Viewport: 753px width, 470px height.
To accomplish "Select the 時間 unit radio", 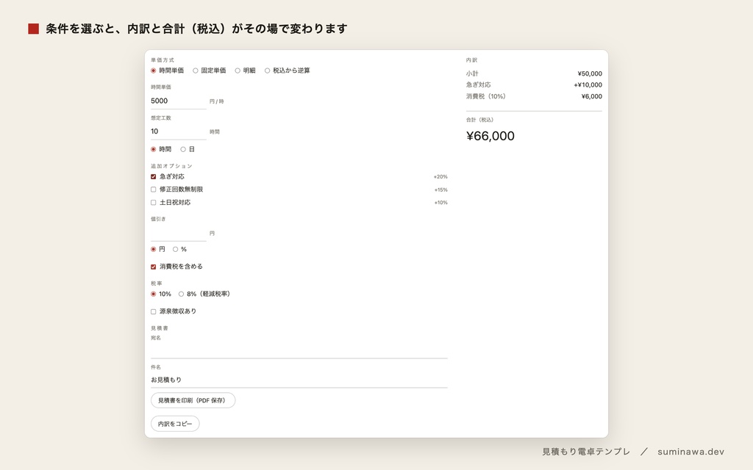I will point(153,149).
